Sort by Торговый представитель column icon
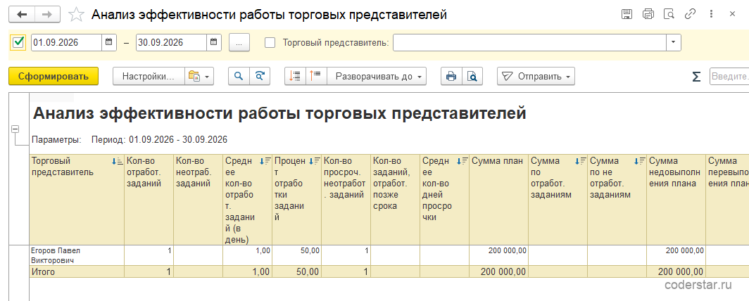The image size is (749, 301). pos(118,162)
